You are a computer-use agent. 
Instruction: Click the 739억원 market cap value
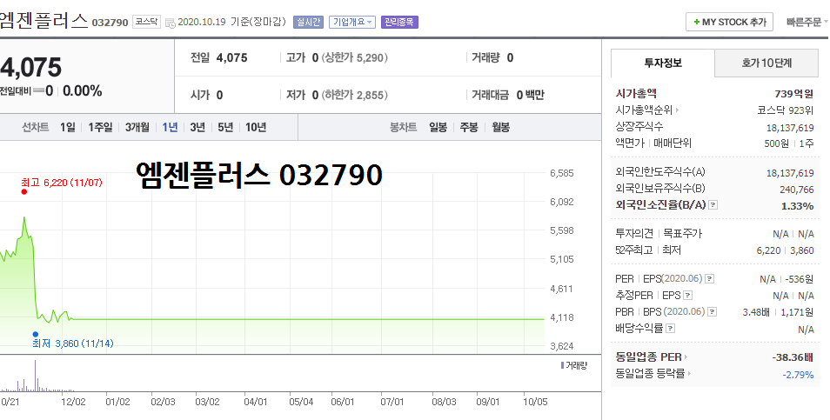tap(794, 94)
